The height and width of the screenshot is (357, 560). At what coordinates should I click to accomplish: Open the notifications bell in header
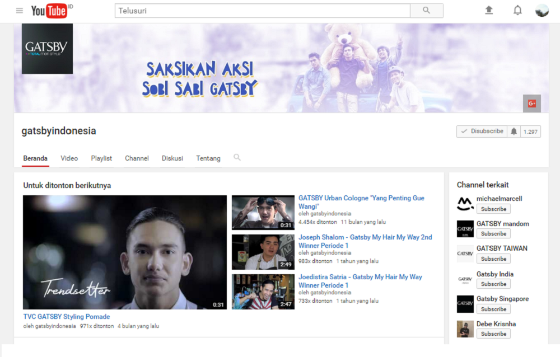tap(517, 11)
